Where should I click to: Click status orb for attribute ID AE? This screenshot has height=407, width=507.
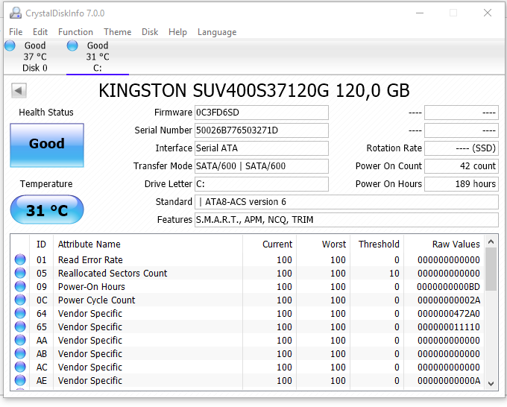tap(20, 380)
